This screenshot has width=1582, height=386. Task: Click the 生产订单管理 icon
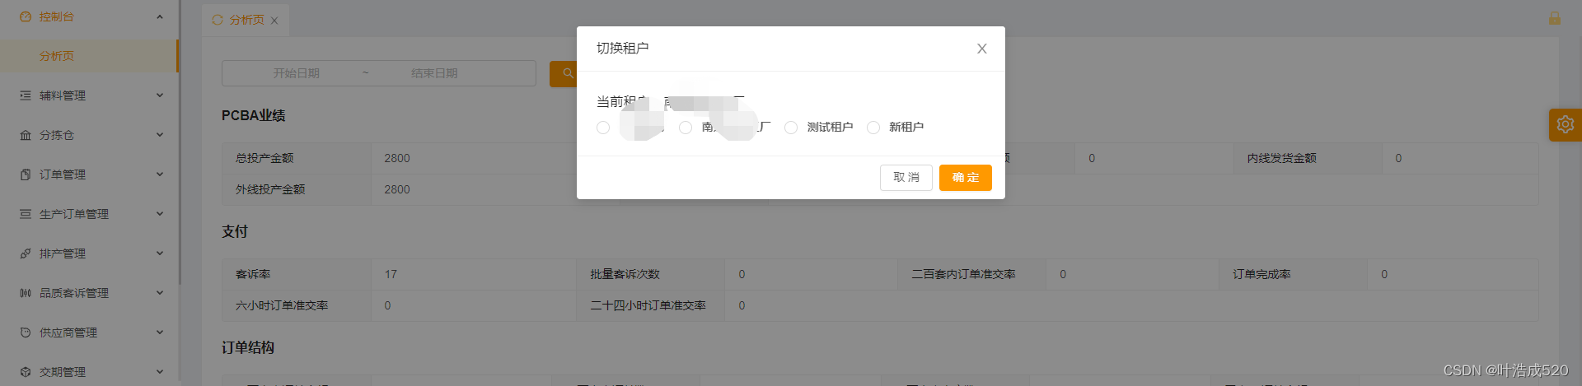(x=26, y=214)
